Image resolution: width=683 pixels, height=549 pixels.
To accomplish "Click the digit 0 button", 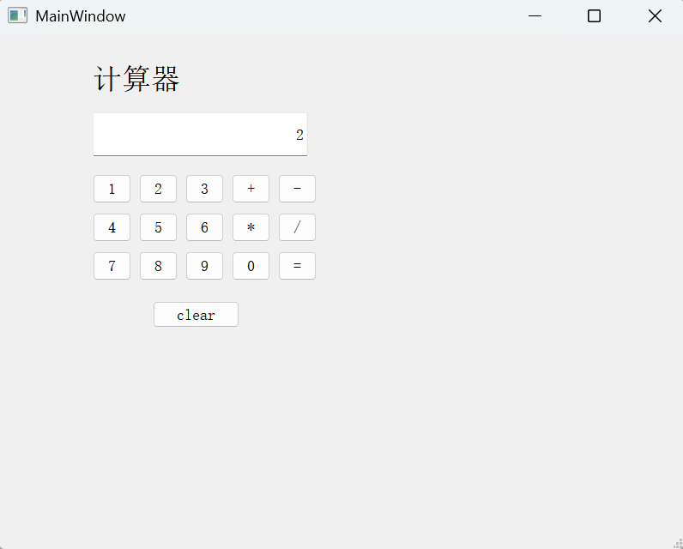I will pyautogui.click(x=251, y=266).
